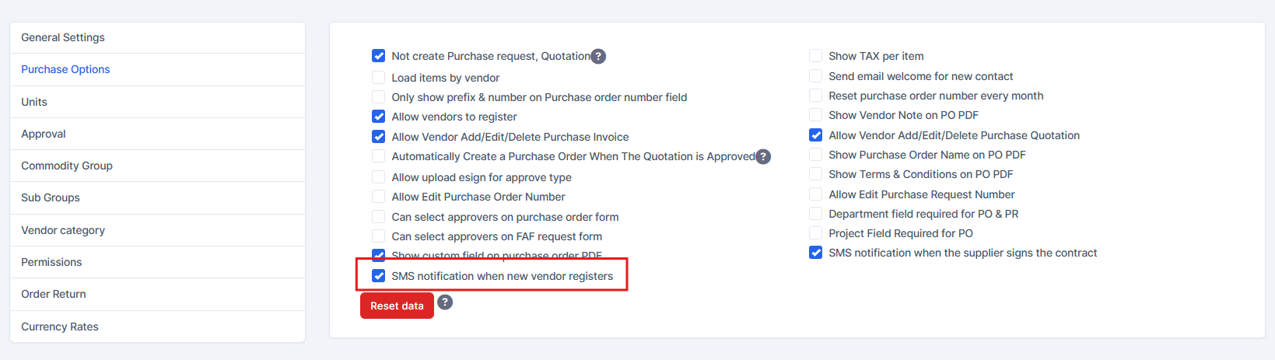Select Commodity Group in the sidebar

click(x=67, y=166)
